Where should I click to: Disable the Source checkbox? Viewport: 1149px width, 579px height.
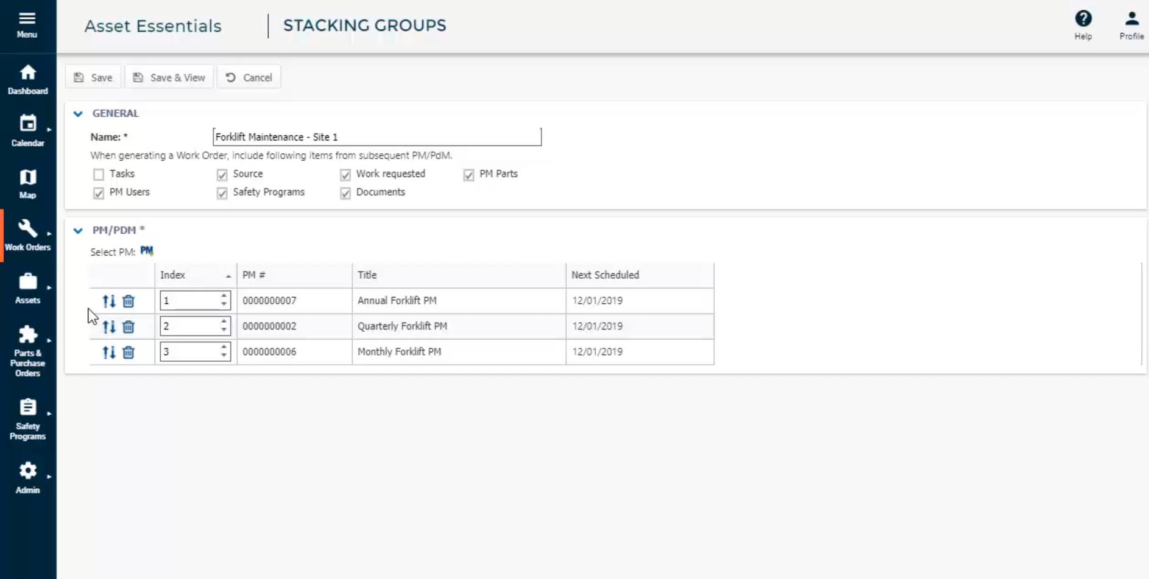(222, 174)
